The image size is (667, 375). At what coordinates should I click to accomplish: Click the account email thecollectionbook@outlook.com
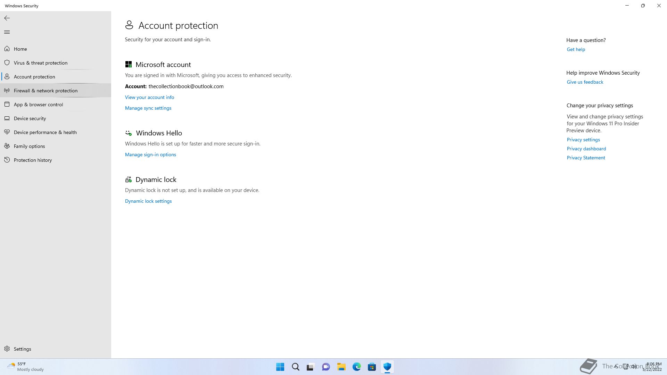(186, 86)
